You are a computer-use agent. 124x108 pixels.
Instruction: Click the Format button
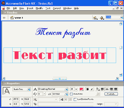pos(111,94)
